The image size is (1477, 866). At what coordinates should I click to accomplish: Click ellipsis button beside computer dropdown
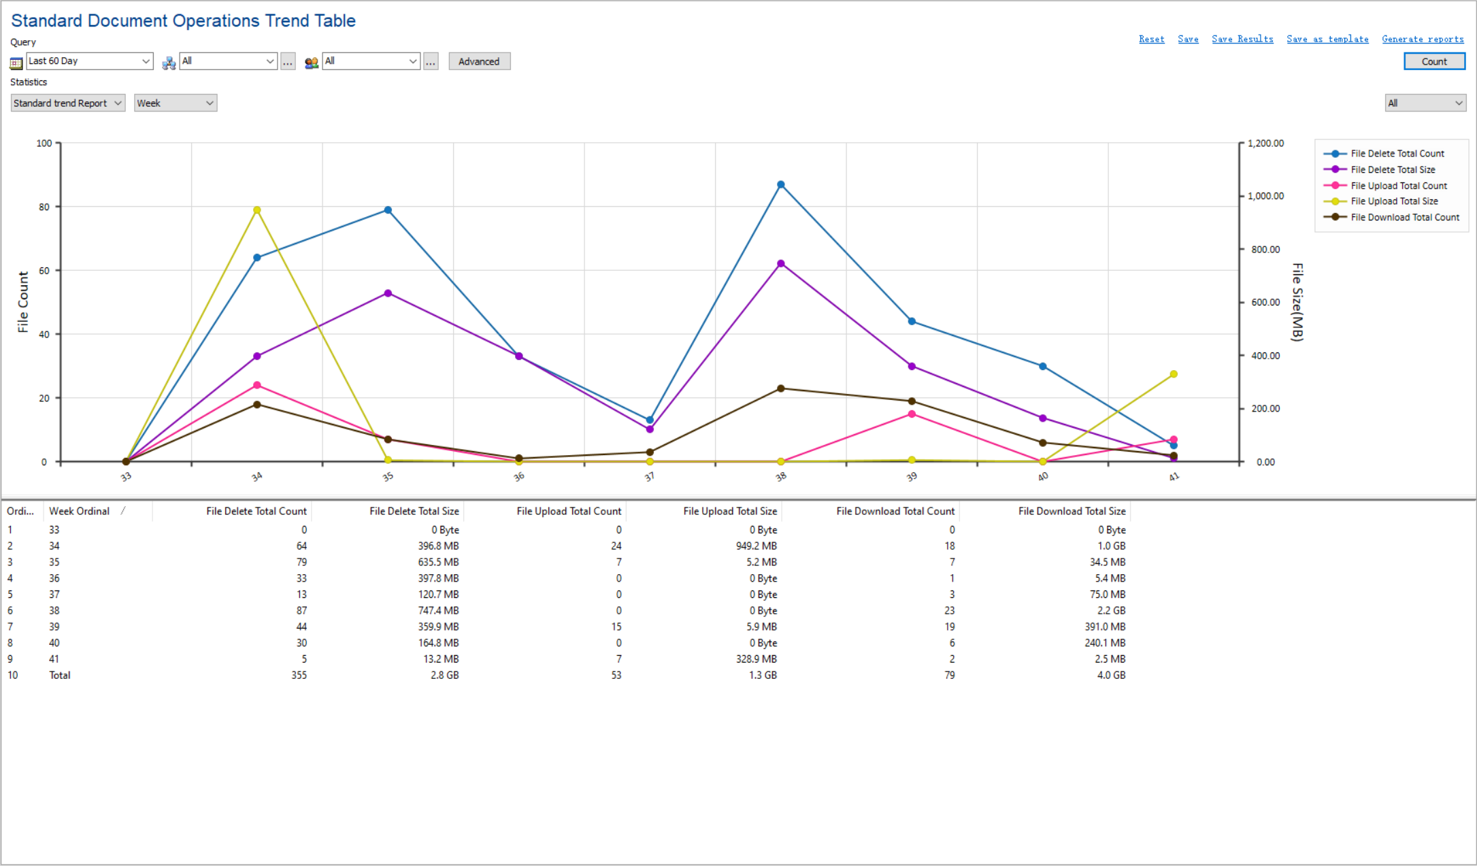coord(288,62)
